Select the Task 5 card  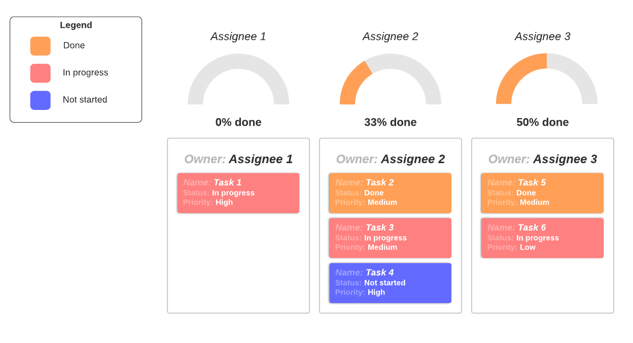[542, 193]
